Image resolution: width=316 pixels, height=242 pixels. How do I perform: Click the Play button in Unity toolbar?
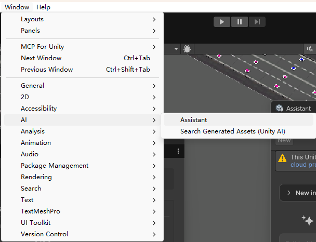pyautogui.click(x=222, y=22)
